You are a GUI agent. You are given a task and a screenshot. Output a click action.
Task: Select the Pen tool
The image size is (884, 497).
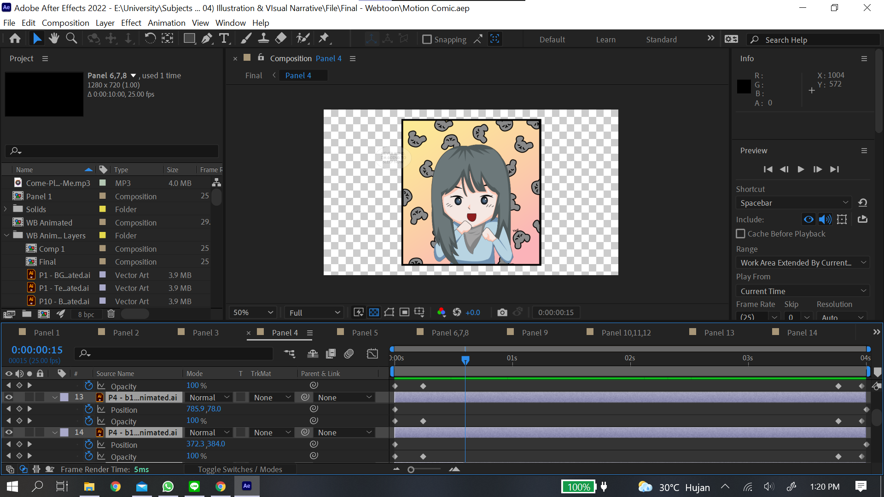[x=207, y=39]
